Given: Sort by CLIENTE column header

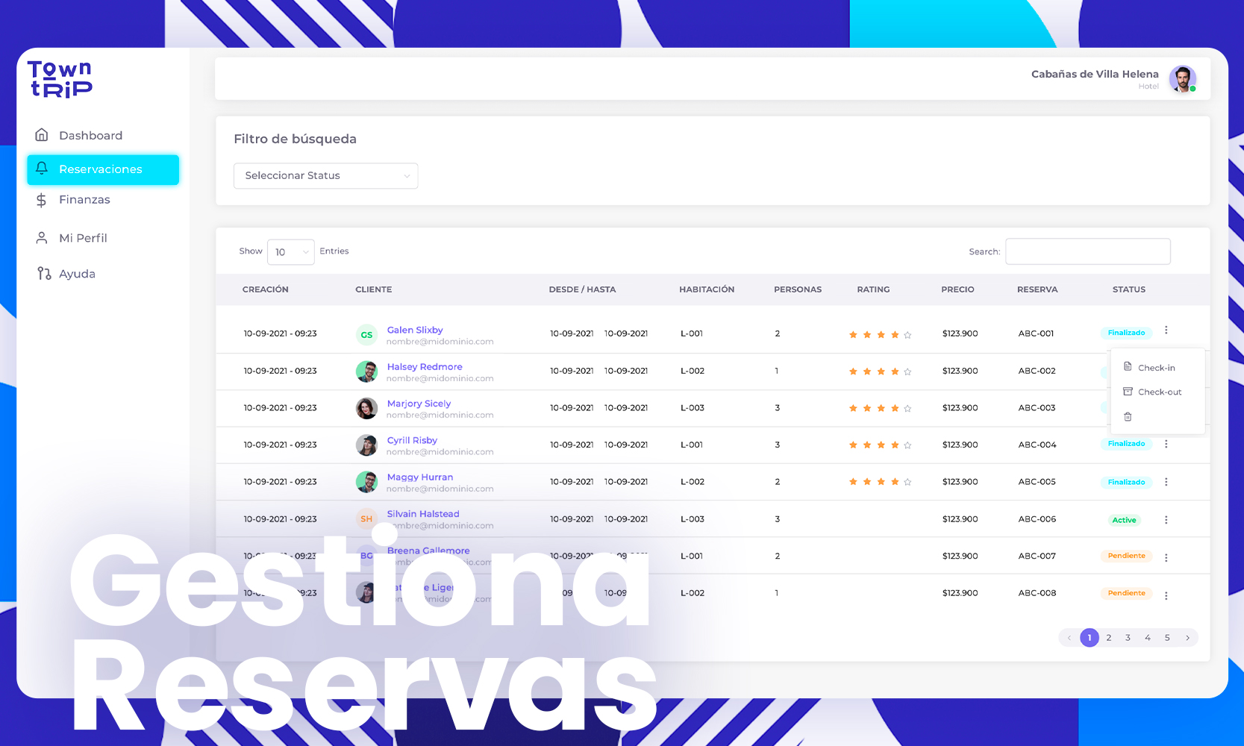Looking at the screenshot, I should pyautogui.click(x=374, y=289).
